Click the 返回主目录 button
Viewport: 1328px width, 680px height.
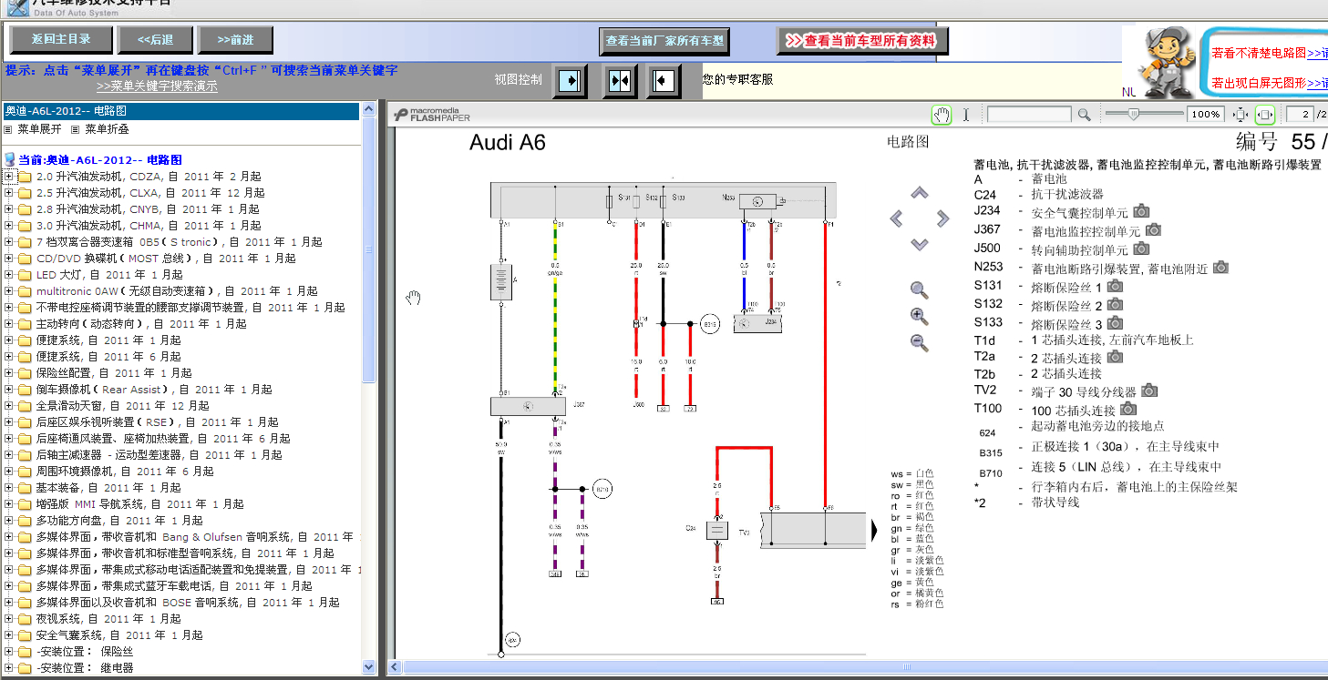[62, 40]
